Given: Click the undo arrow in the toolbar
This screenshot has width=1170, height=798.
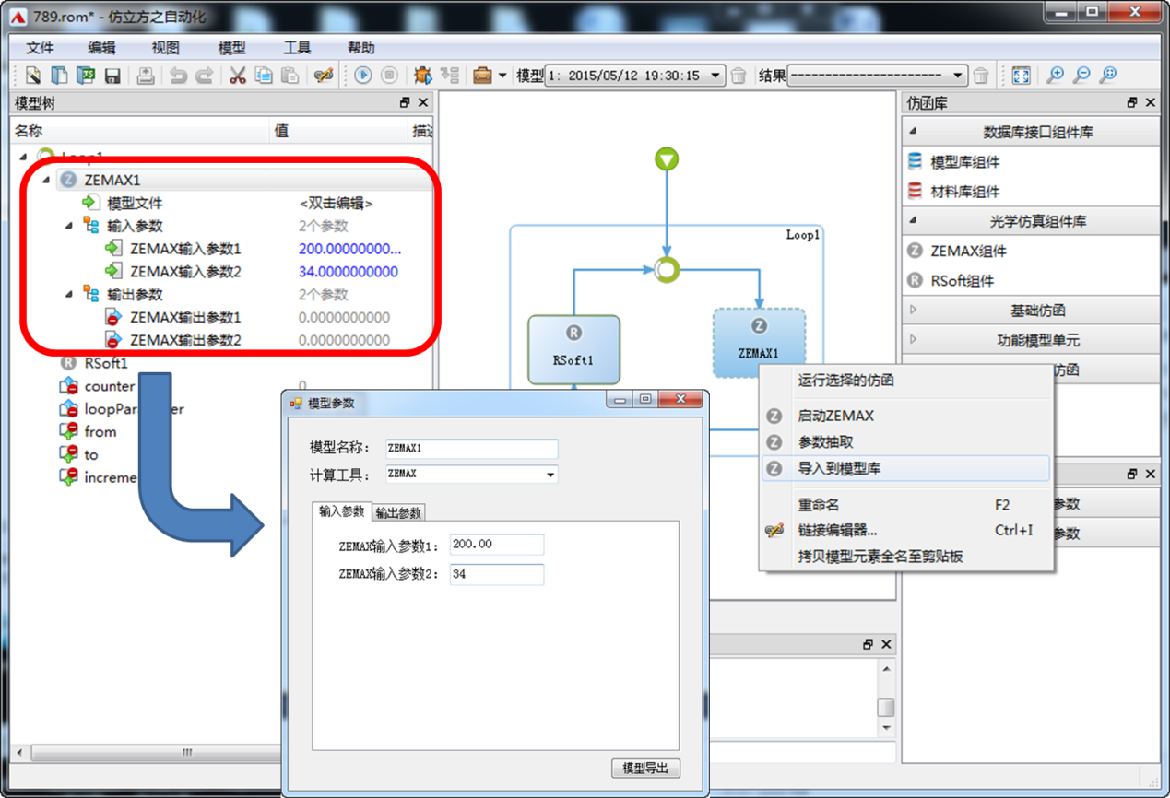Looking at the screenshot, I should [x=178, y=76].
